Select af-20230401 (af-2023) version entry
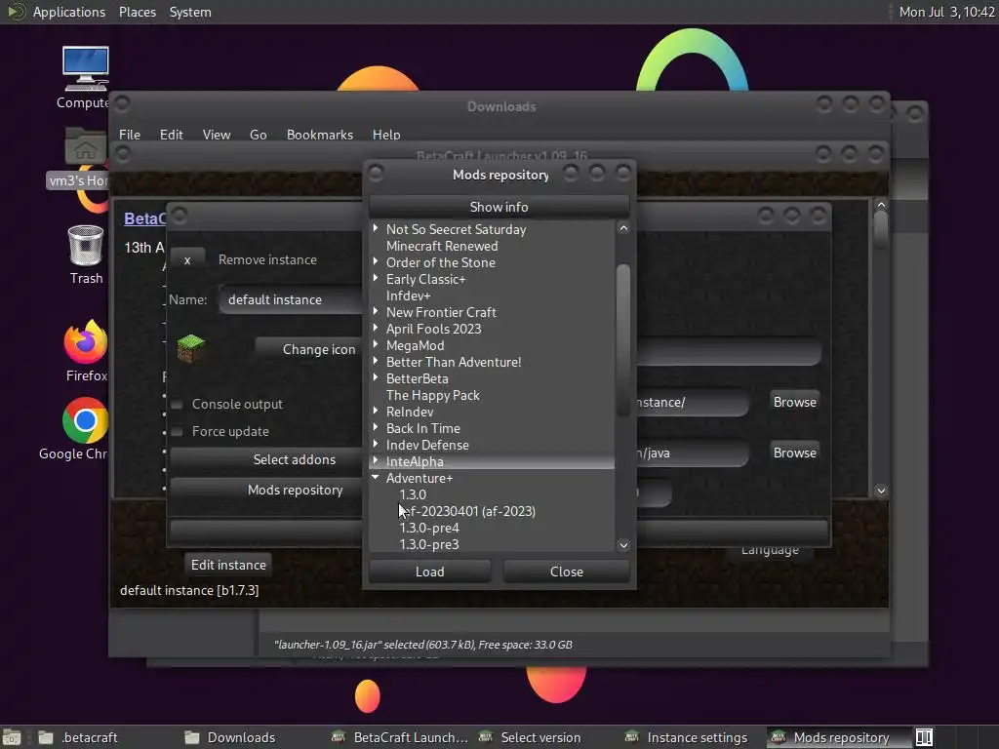 [467, 511]
